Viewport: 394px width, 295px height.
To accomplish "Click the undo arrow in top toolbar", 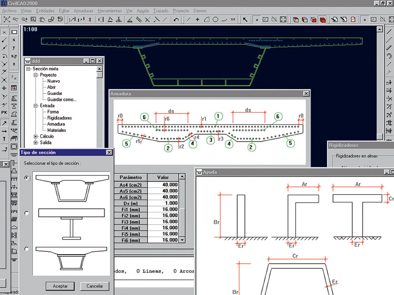I will pyautogui.click(x=176, y=20).
